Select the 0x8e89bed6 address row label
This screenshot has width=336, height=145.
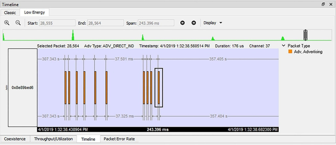pyautogui.click(x=22, y=88)
